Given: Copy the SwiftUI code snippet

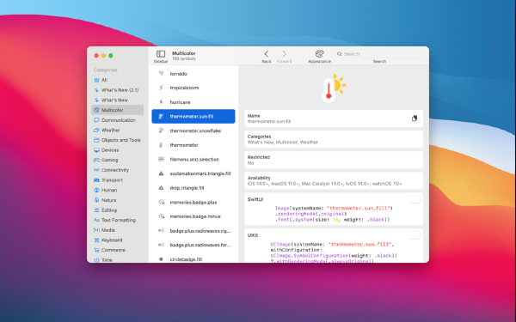Looking at the screenshot, I should 415,199.
